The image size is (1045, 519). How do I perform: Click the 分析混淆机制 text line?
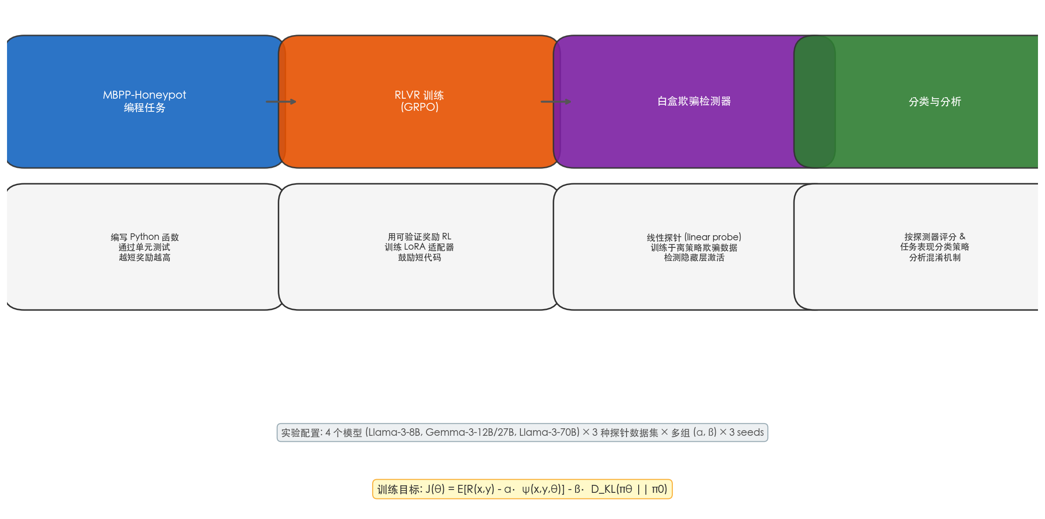tap(934, 258)
